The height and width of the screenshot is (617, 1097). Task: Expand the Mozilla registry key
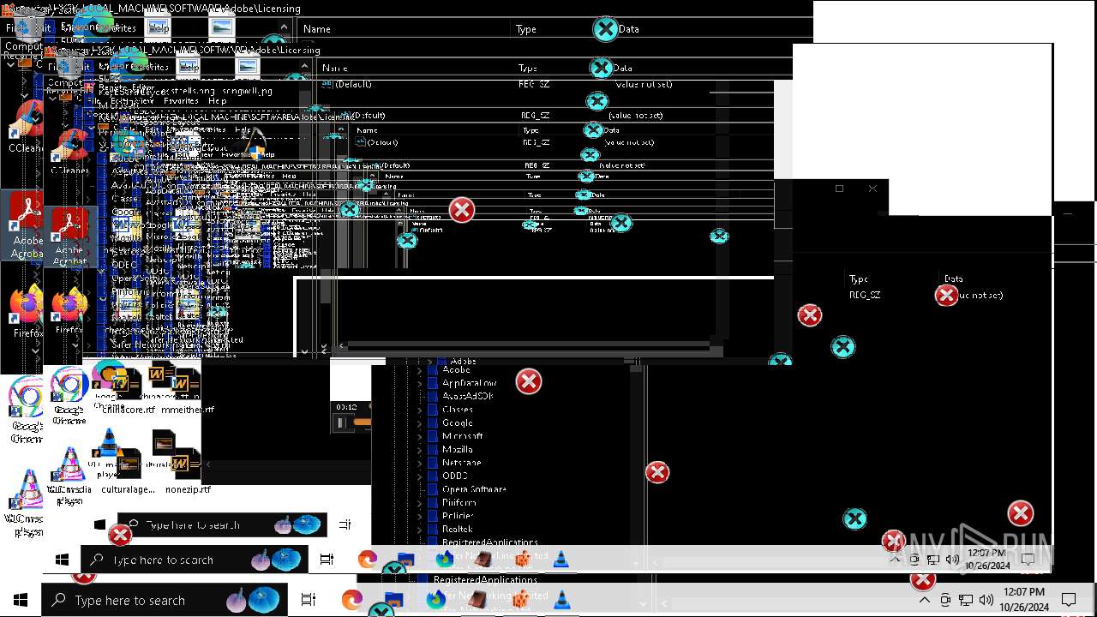[419, 449]
